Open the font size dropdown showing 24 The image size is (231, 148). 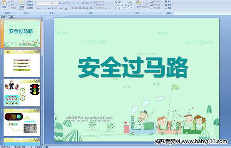coord(57,3)
